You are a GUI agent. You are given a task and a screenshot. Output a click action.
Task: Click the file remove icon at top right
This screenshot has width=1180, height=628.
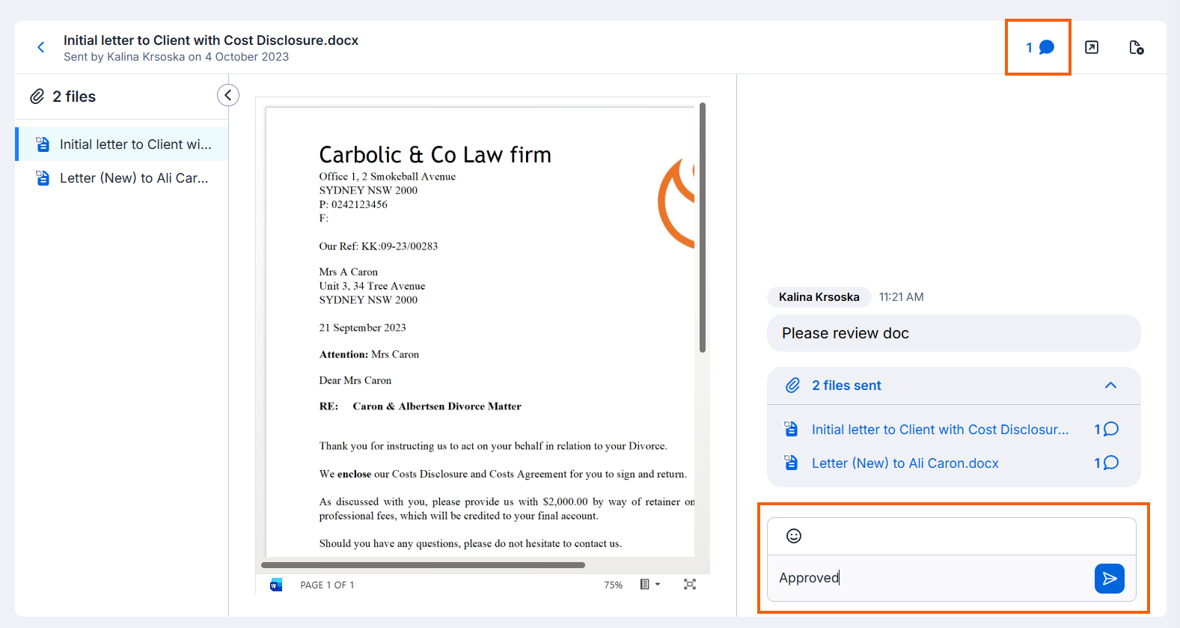coord(1136,47)
